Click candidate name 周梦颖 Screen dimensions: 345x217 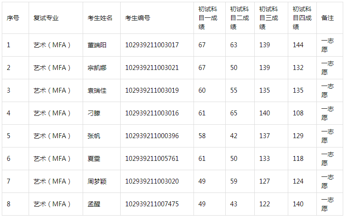point(97,181)
